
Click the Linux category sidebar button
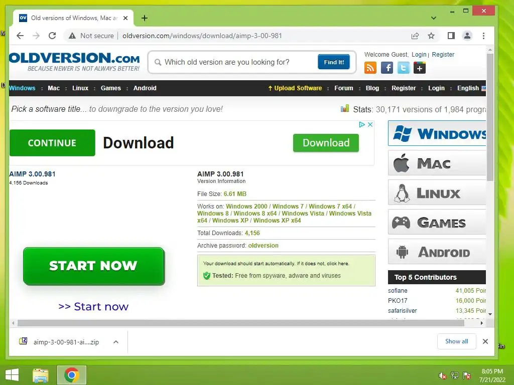[437, 192]
